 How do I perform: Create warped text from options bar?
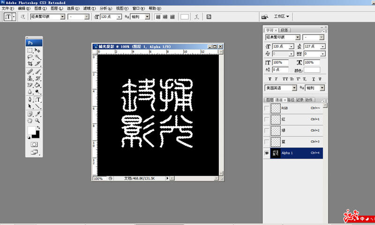[197, 17]
